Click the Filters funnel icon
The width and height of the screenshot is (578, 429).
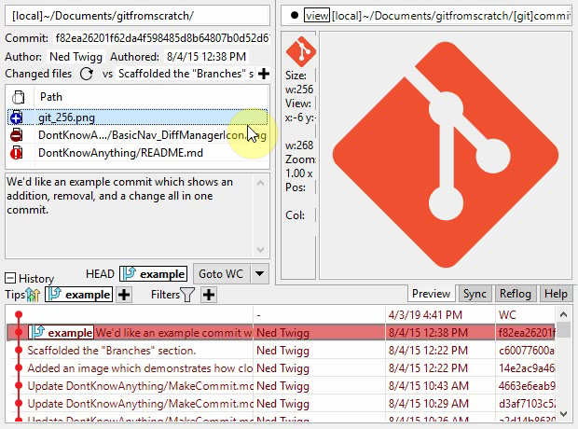(187, 295)
